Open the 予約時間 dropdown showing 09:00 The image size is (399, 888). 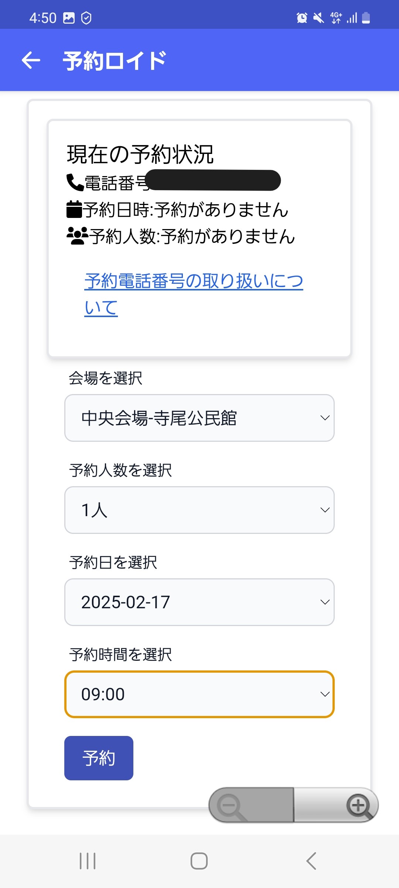pos(199,694)
